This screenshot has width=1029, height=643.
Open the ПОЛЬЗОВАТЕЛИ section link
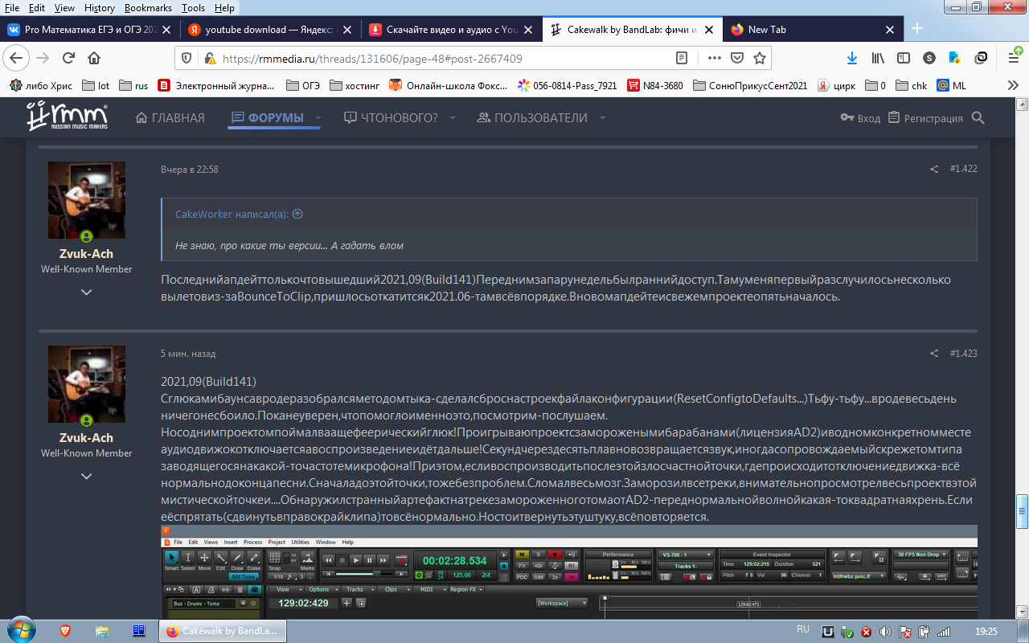532,118
